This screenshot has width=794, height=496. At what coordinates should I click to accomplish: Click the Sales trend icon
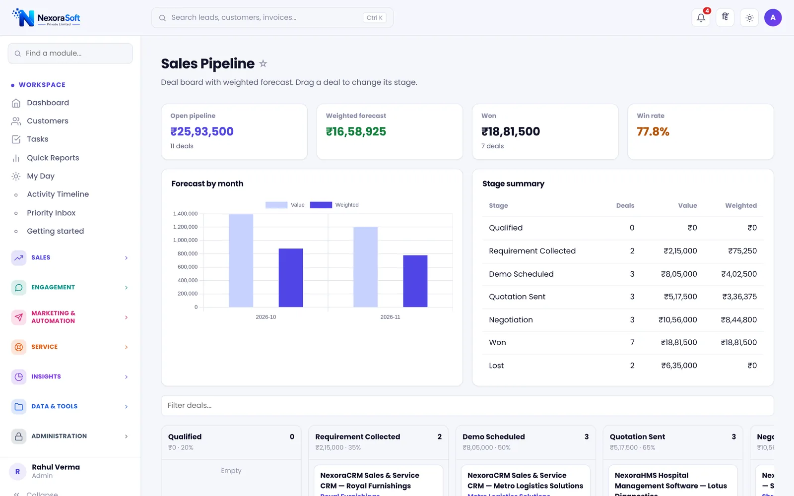19,258
